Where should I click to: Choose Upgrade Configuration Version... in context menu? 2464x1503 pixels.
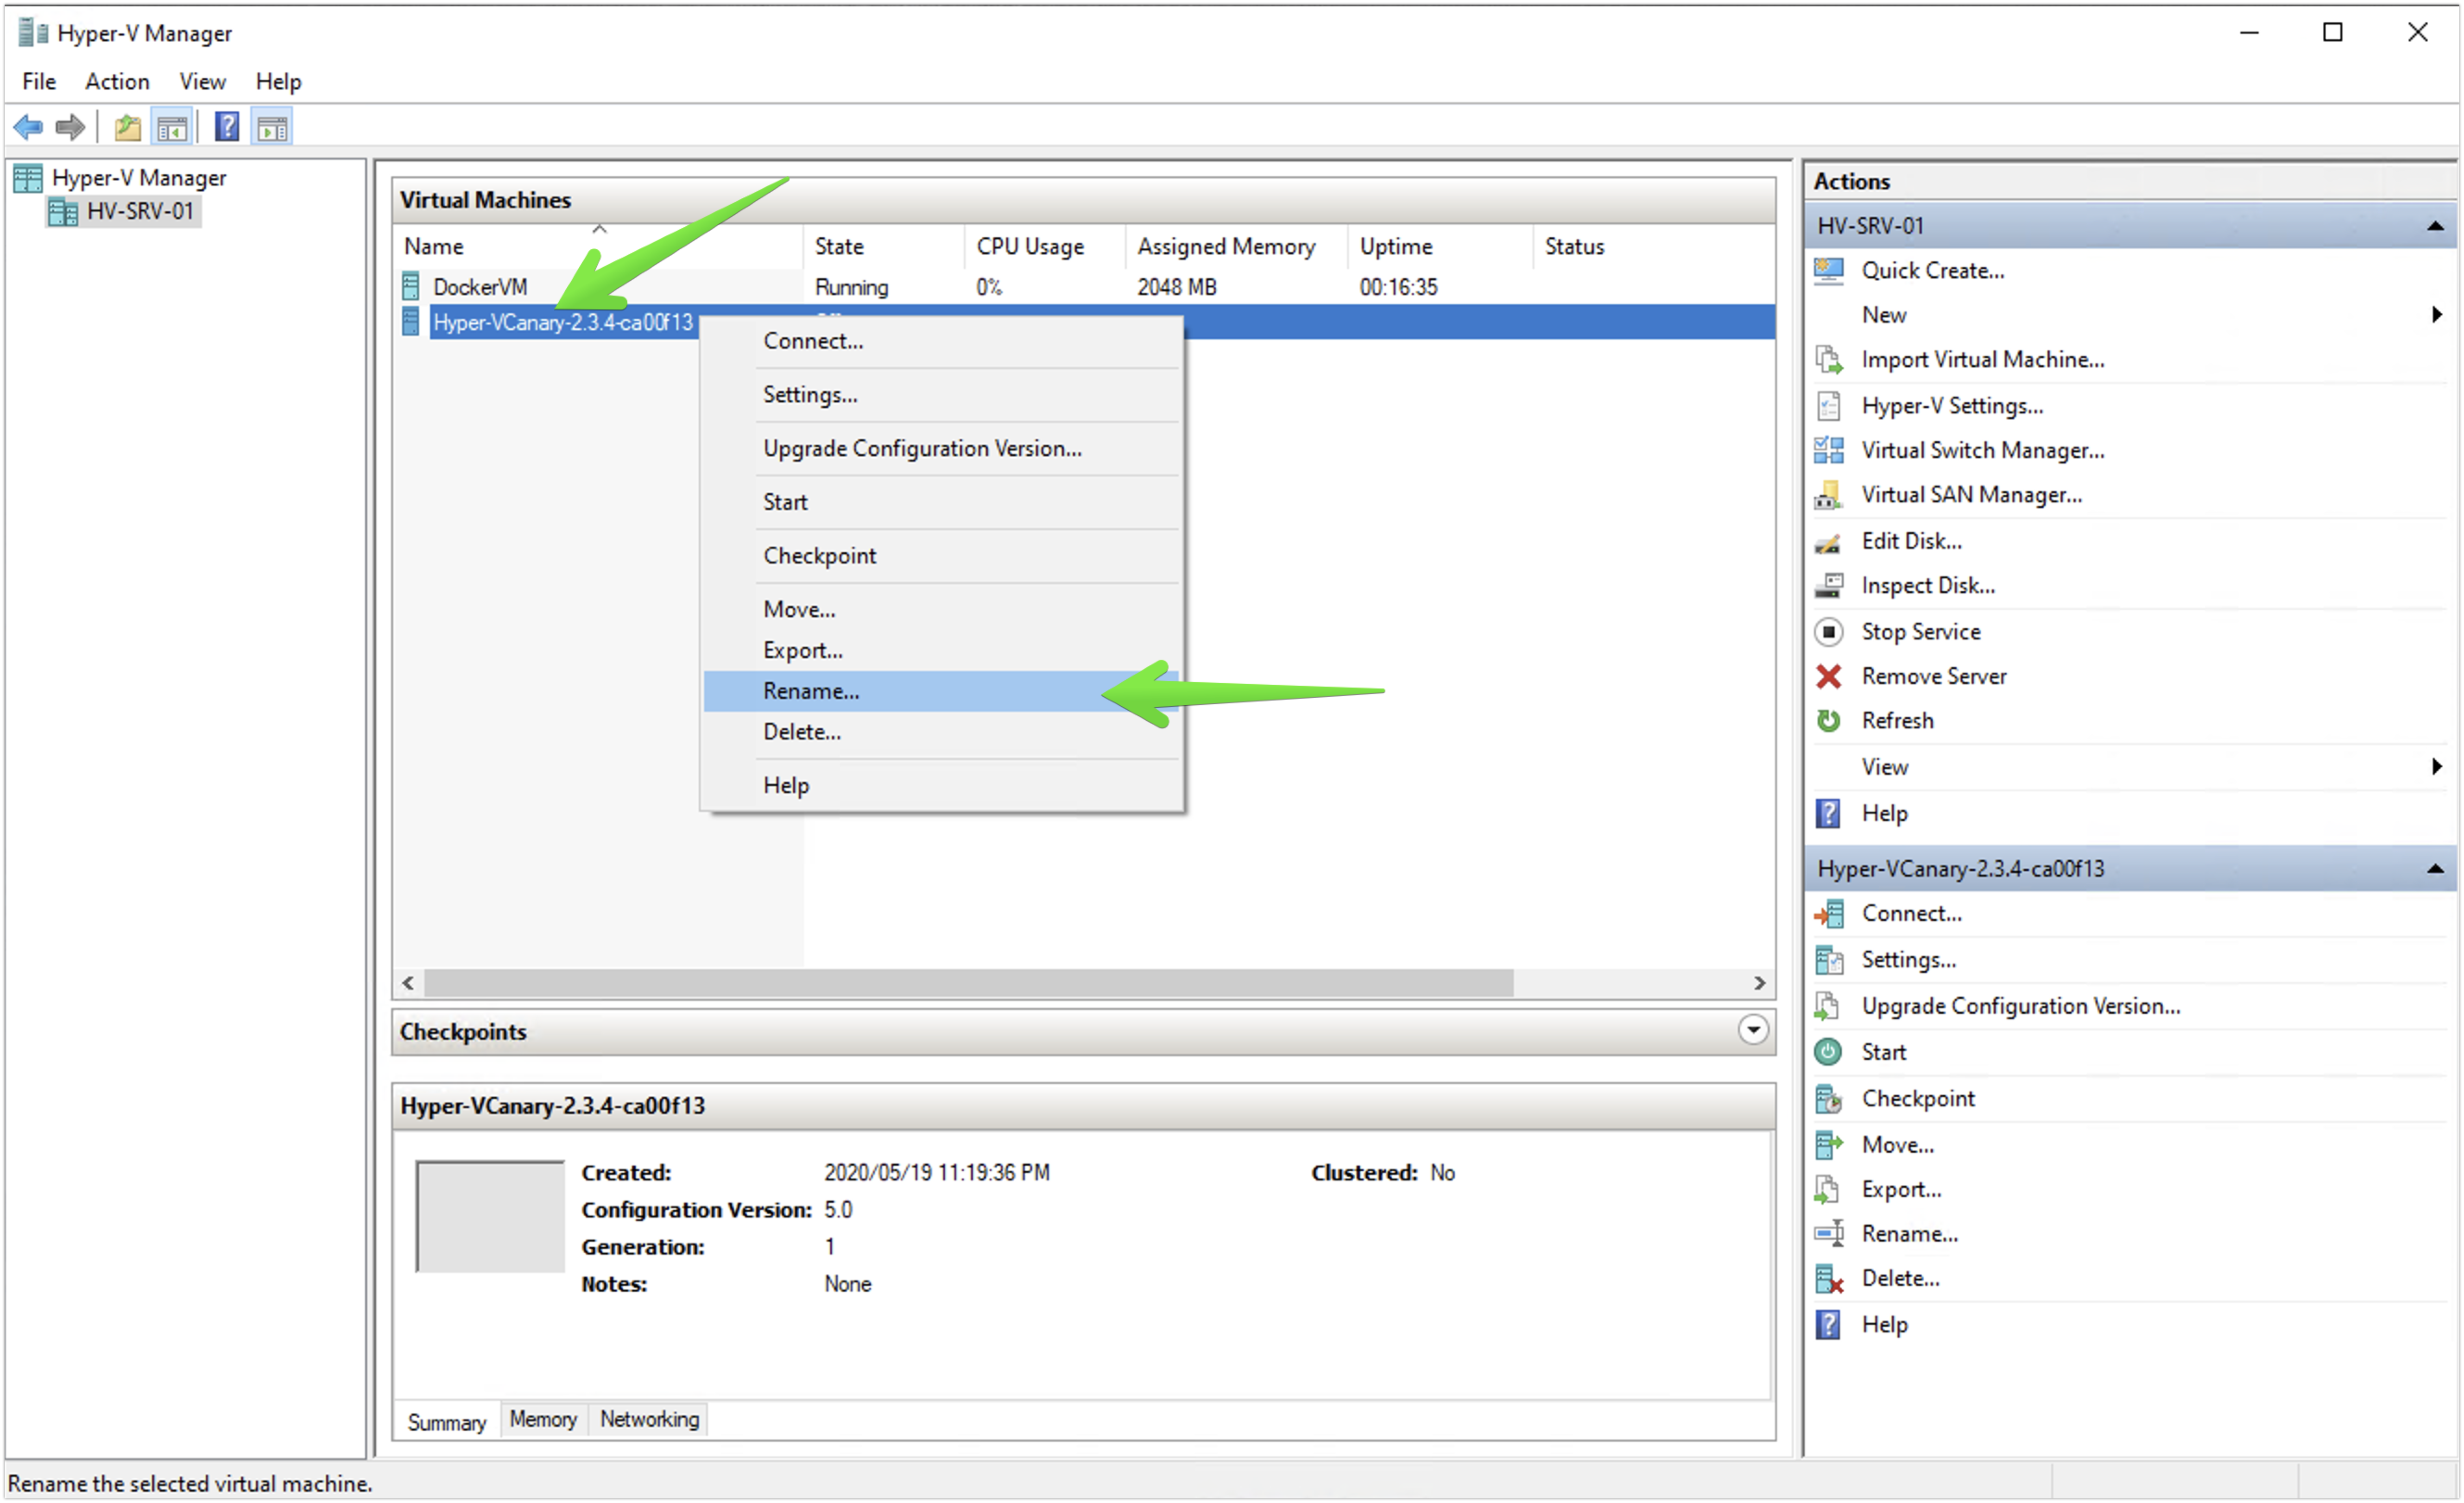tap(941, 449)
